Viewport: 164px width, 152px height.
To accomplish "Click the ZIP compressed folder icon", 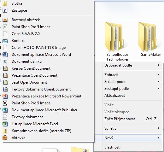I will coord(5,131).
